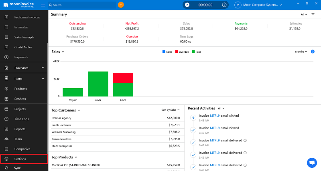
Task: Open the Payments summary figure
Action: point(241,28)
